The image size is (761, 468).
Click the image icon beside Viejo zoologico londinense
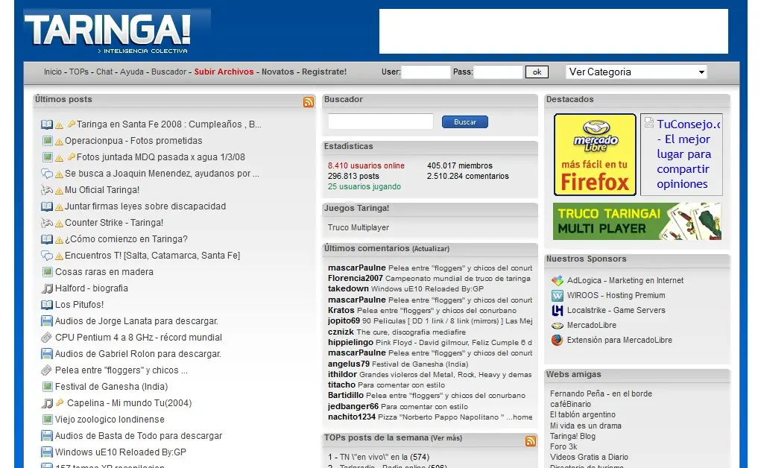[47, 420]
